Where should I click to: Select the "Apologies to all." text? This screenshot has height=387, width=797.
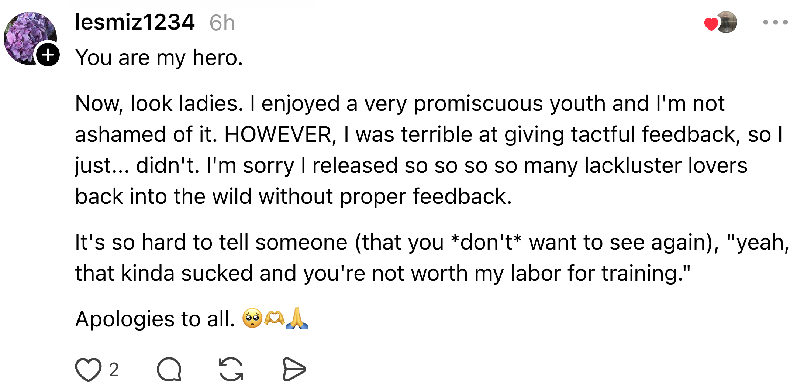155,319
